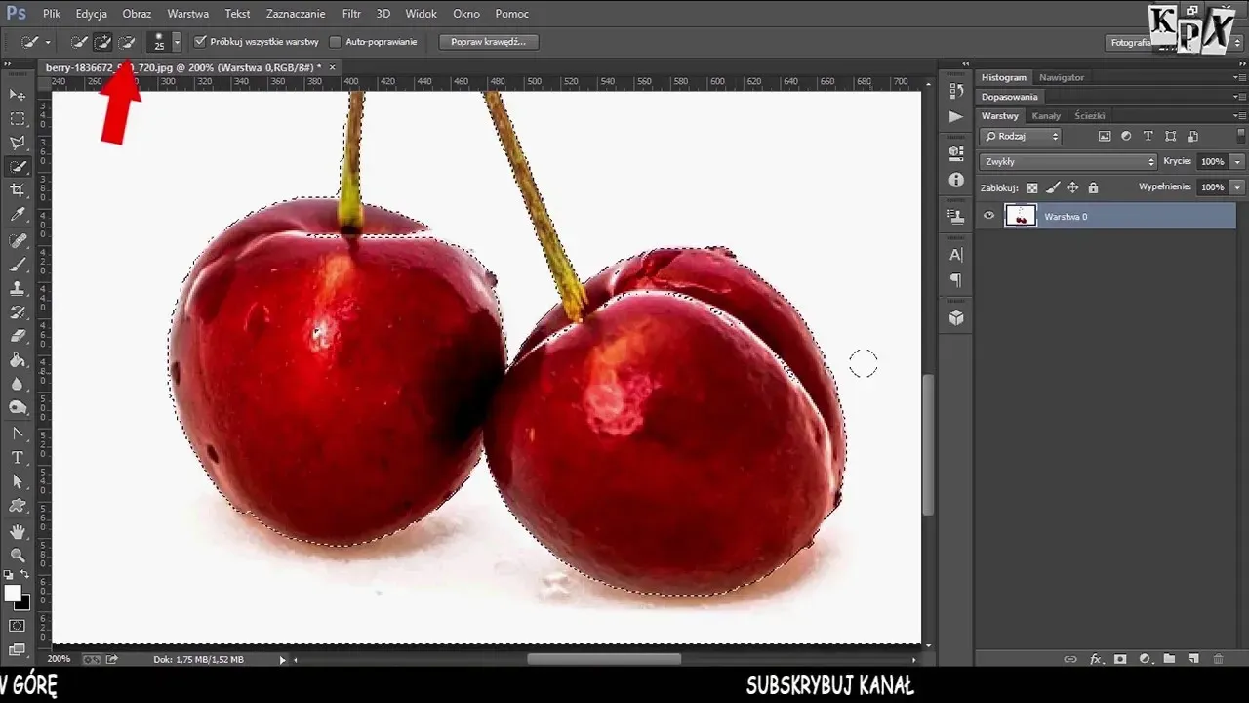
Task: Open the Warstwa menu
Action: pos(188,14)
